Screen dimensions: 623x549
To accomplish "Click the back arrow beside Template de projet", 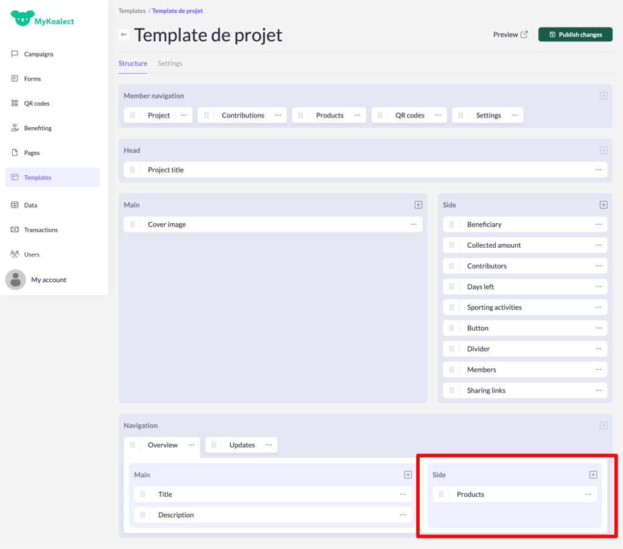I will click(124, 35).
